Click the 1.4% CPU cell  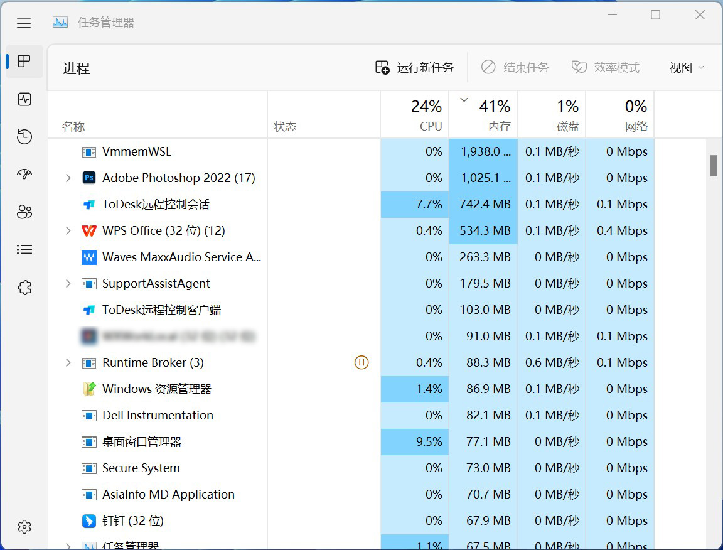point(415,389)
